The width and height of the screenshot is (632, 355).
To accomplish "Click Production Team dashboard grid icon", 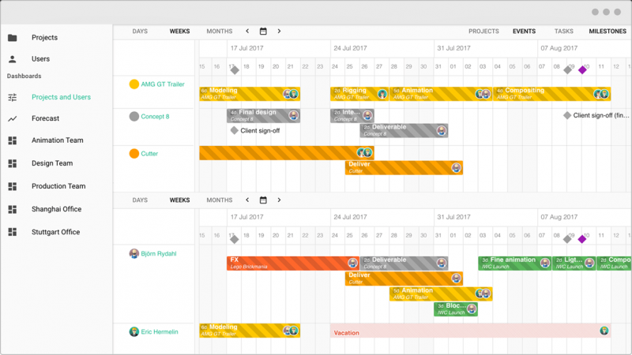I will pyautogui.click(x=13, y=186).
